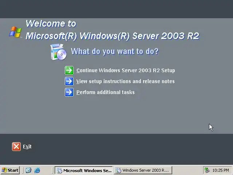Open View setup instructions and release notes
233x175 pixels.
click(125, 81)
